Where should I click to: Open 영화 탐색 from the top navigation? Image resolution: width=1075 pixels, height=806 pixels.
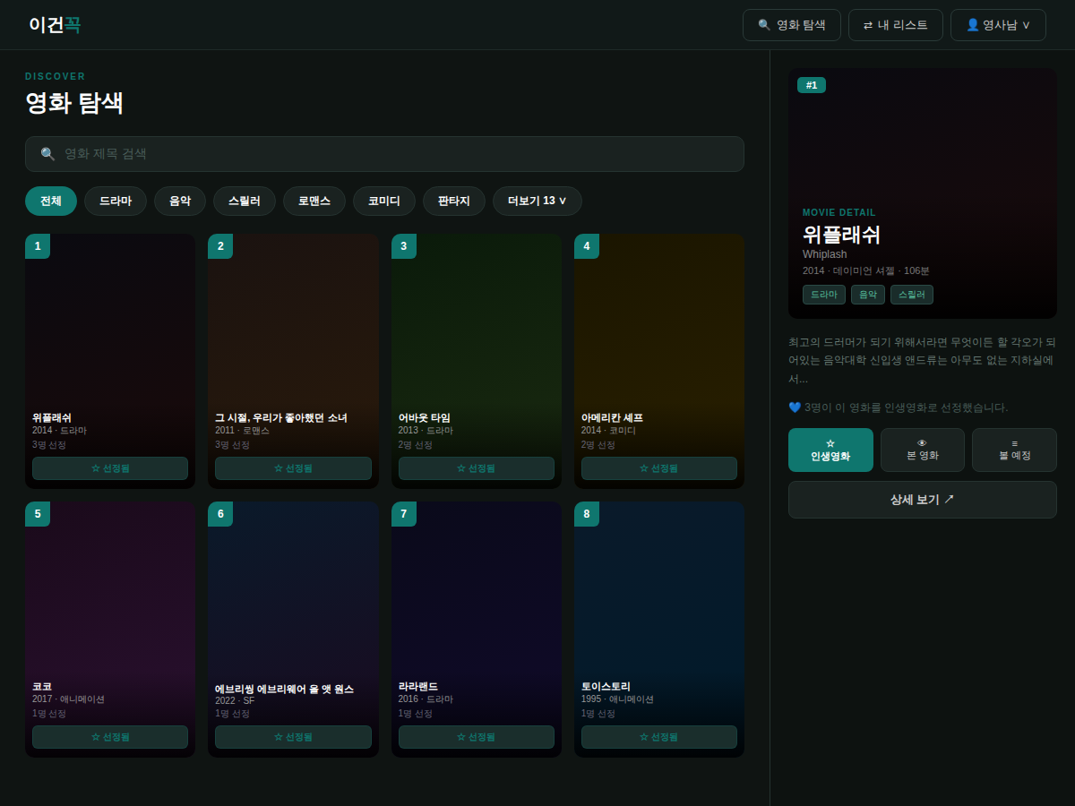pos(792,25)
